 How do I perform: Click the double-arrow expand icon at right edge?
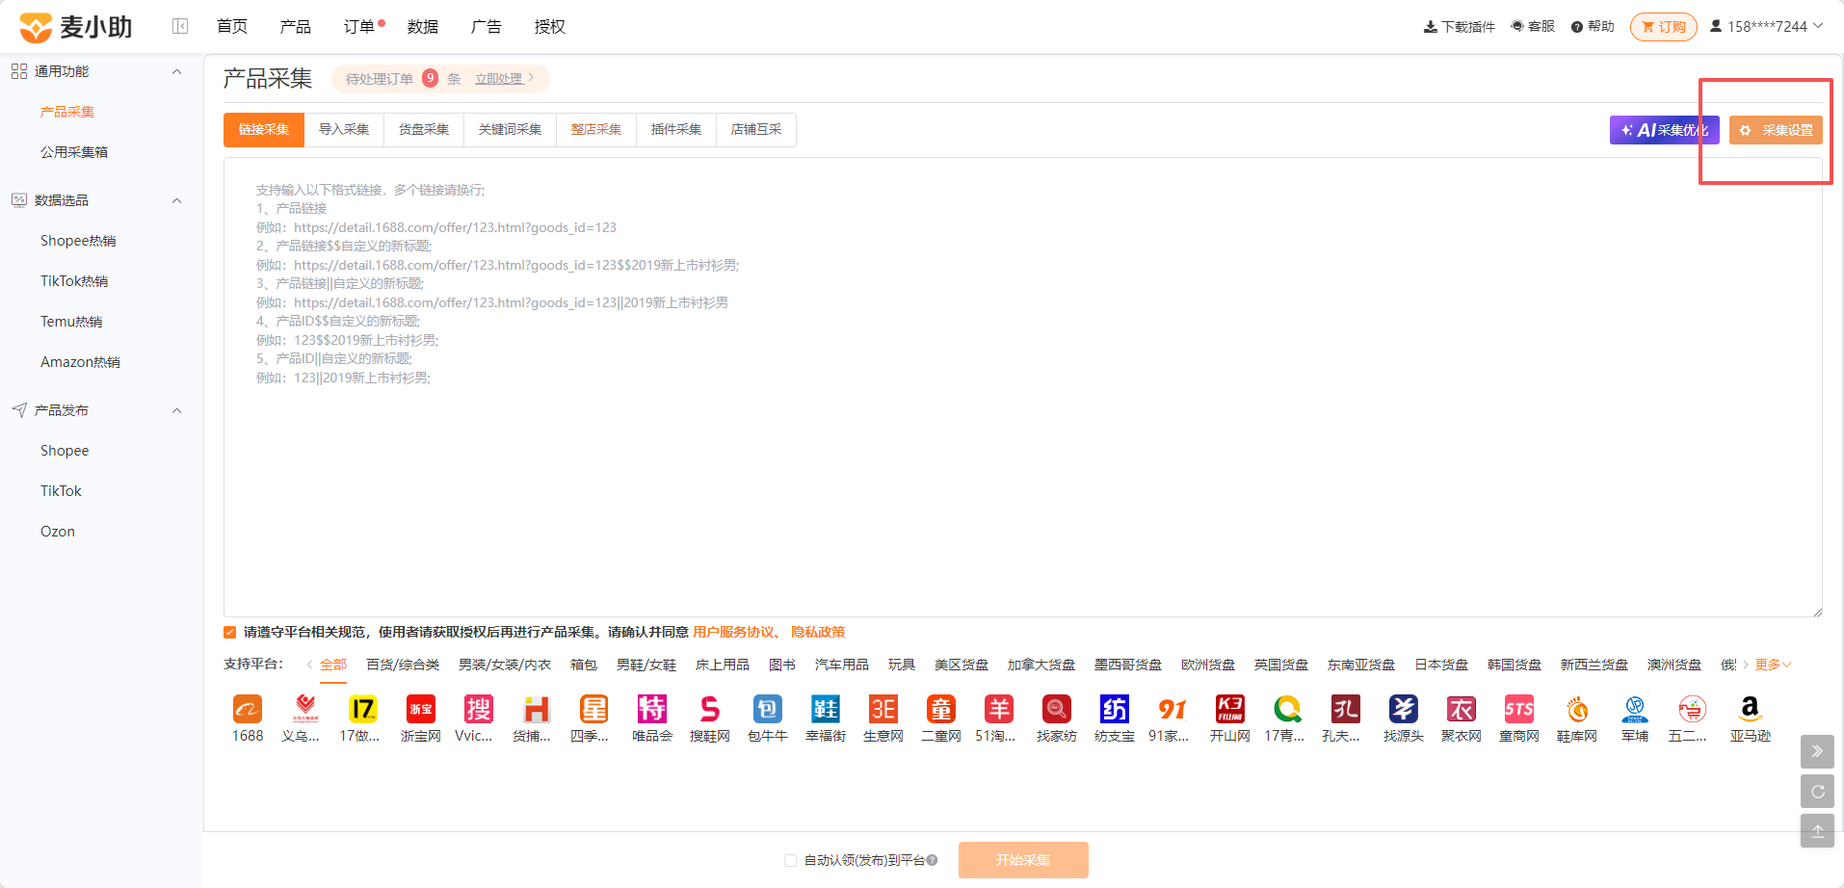tap(1817, 751)
